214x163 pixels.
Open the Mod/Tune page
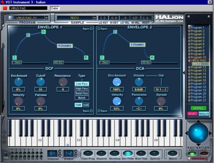coord(141,153)
